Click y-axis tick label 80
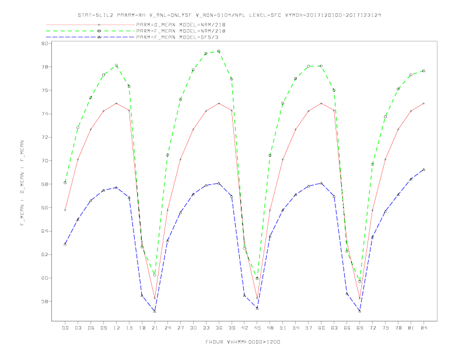This screenshot has width=462, height=357. (x=44, y=43)
